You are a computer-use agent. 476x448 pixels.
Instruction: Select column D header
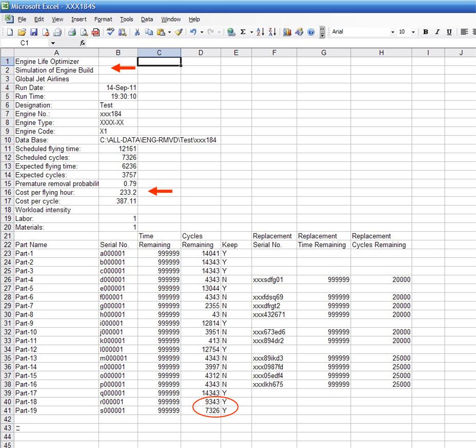pyautogui.click(x=200, y=52)
